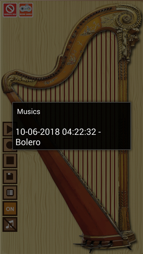
Task: Stop playback with the square button
Action: click(x=10, y=161)
